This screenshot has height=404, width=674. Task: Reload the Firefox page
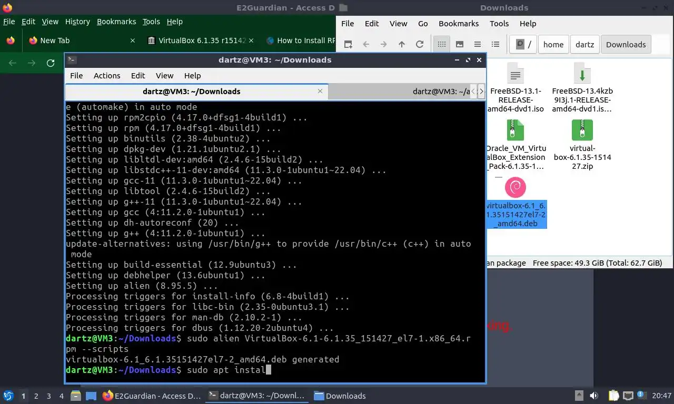click(x=51, y=63)
